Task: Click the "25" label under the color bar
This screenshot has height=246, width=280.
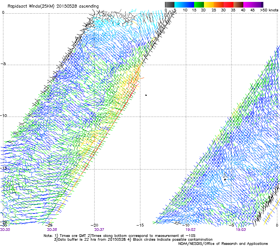Action: coord(214,10)
